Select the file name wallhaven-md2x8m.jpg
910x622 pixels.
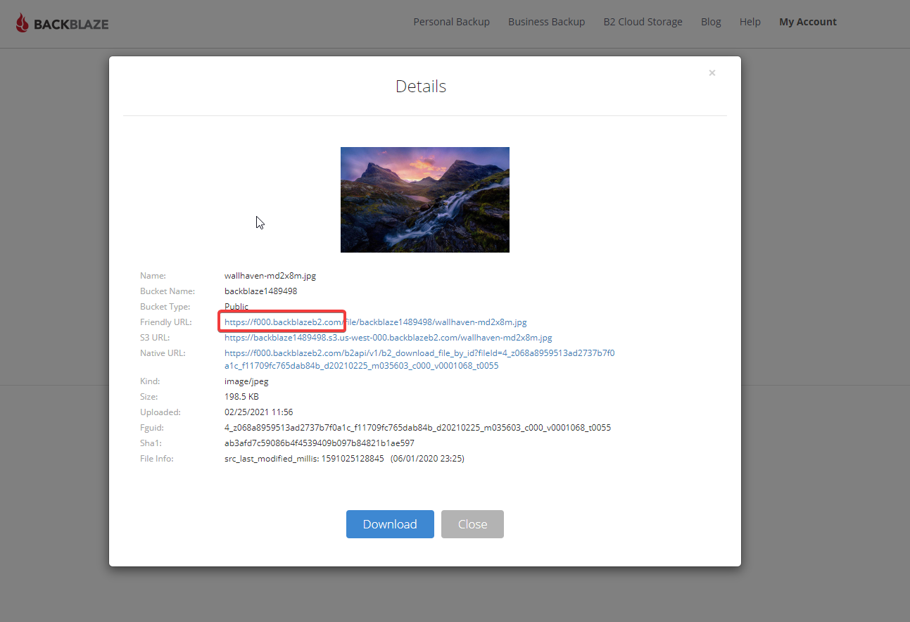pyautogui.click(x=270, y=275)
